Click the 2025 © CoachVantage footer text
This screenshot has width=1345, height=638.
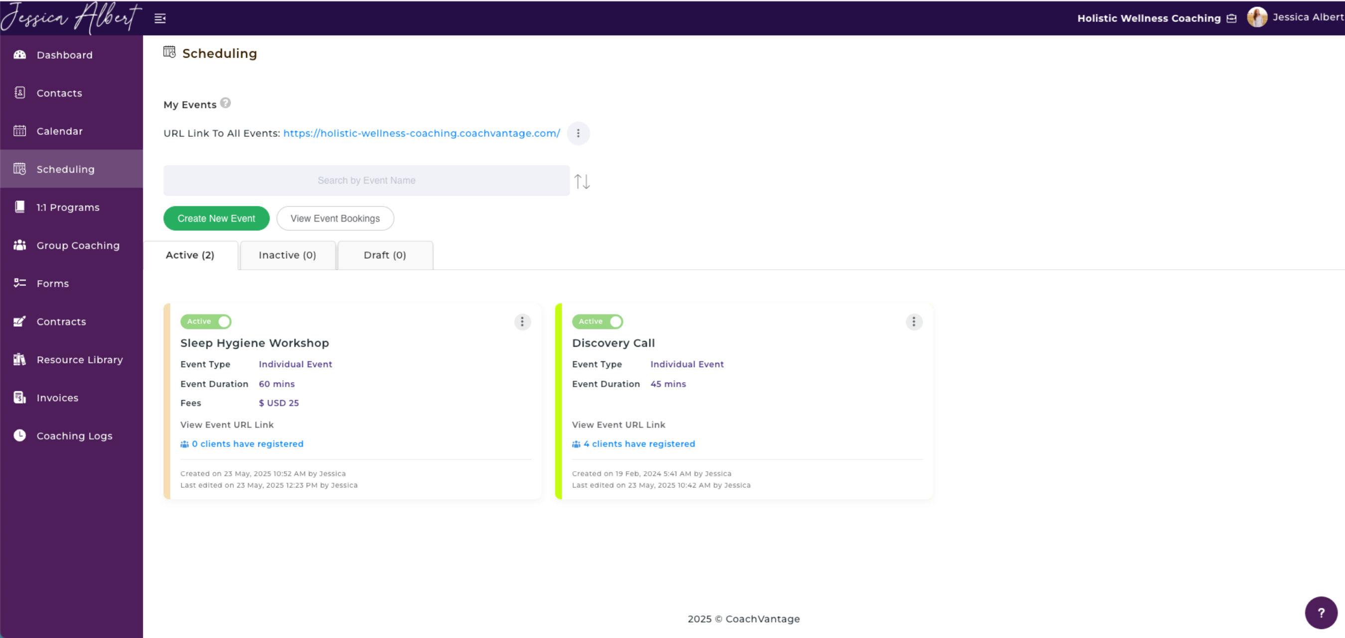pos(744,619)
